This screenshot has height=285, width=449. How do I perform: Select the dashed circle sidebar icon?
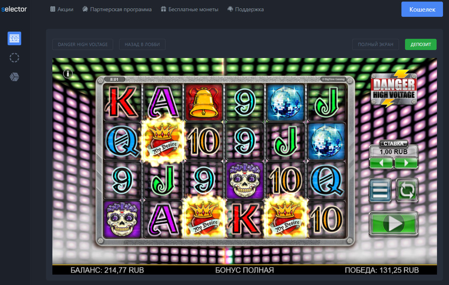[x=14, y=58]
